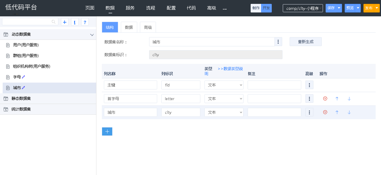Click the plus icon in the left sidebar
Screen dimensions: 381x175
click(x=65, y=22)
